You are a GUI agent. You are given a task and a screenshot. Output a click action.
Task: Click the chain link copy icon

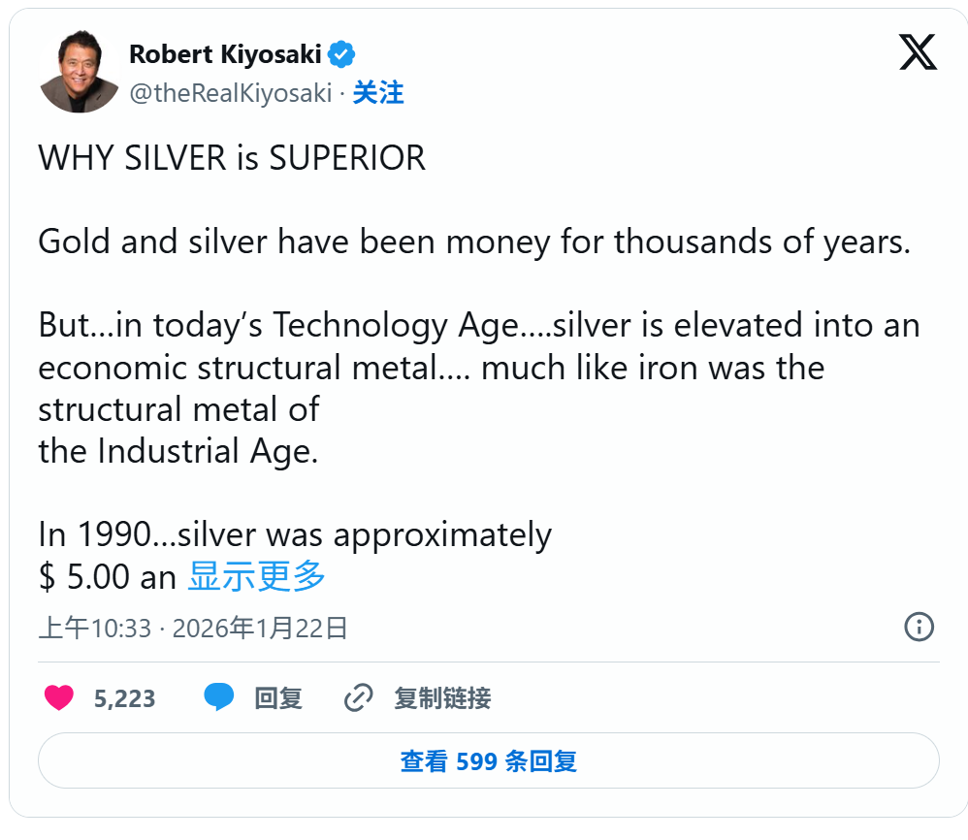(x=359, y=697)
